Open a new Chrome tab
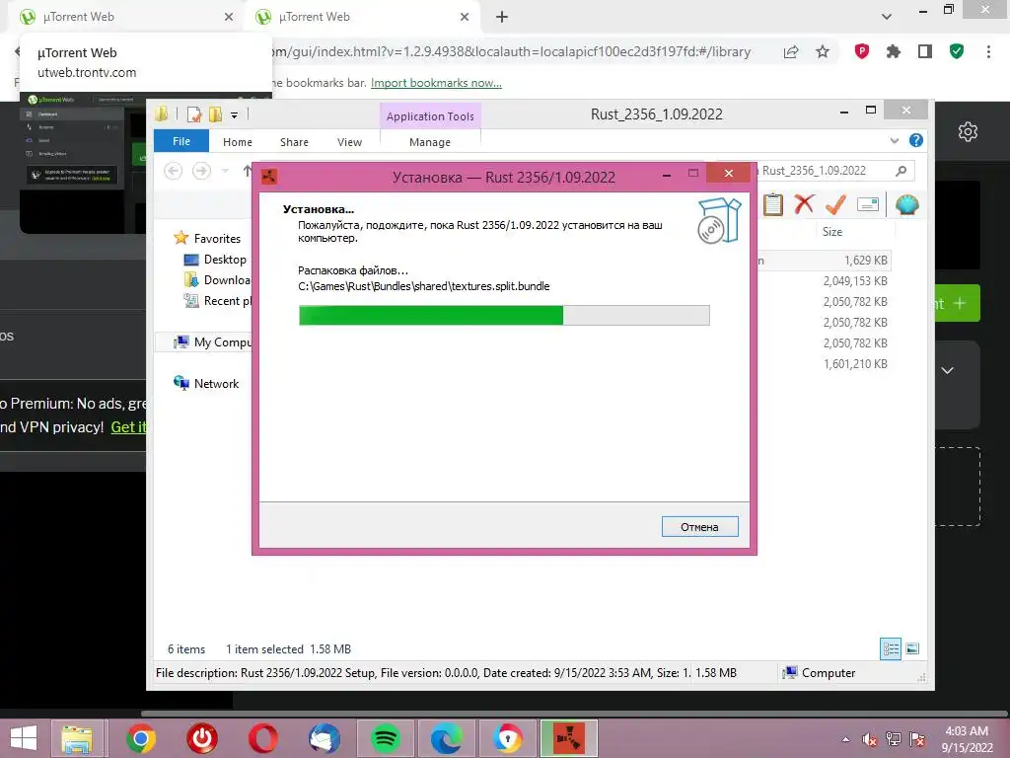The height and width of the screenshot is (758, 1010). tap(502, 17)
